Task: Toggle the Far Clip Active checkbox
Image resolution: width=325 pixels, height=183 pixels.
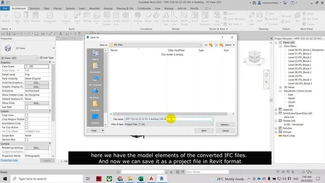Action: tap(26, 128)
